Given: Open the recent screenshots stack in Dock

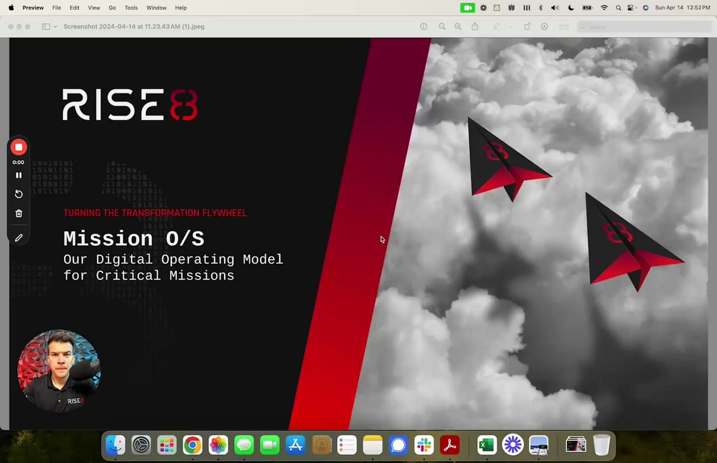Looking at the screenshot, I should (x=576, y=445).
